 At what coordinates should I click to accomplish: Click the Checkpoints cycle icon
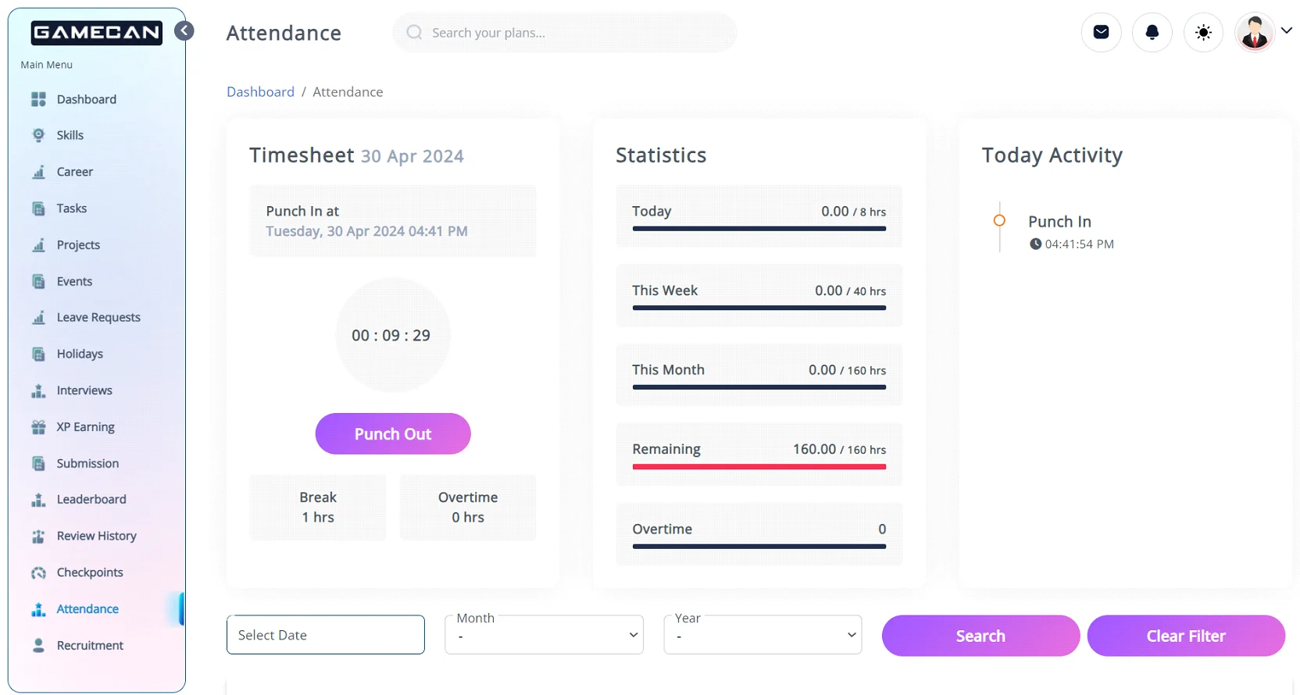pos(38,572)
